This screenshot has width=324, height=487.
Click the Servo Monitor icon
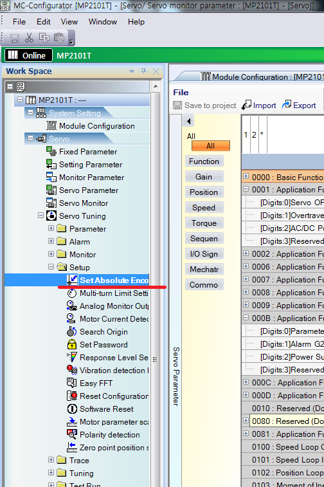[x=51, y=203]
